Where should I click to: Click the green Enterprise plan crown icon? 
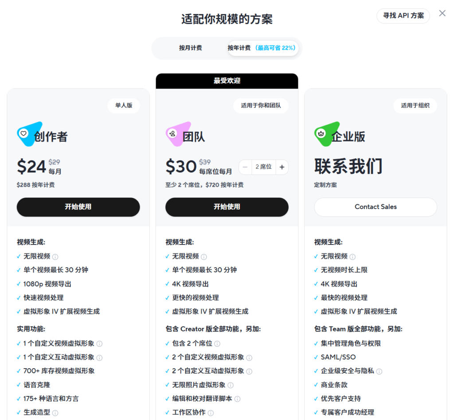point(322,133)
